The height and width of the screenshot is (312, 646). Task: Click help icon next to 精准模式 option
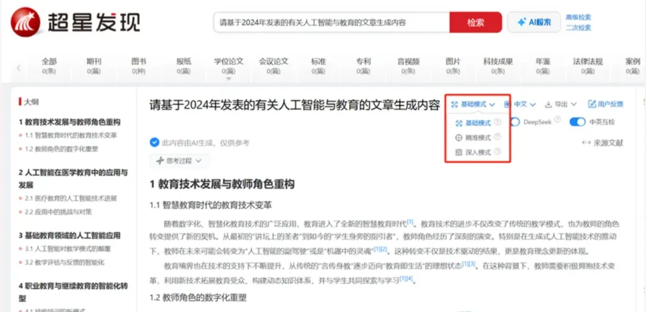pos(497,137)
